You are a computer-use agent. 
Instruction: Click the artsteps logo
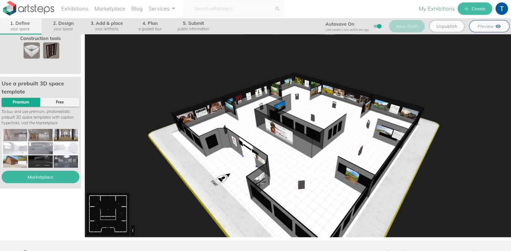[29, 8]
